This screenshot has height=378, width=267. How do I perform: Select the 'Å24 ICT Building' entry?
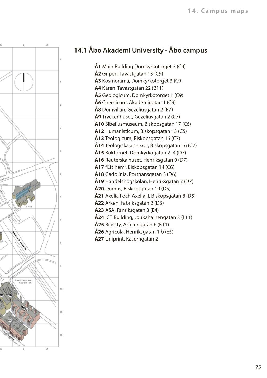tap(144, 218)
